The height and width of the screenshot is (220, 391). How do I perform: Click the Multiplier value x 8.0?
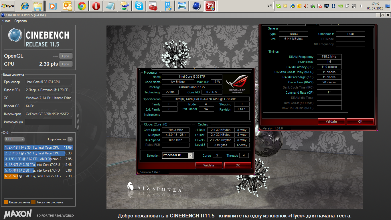[x=176, y=135]
